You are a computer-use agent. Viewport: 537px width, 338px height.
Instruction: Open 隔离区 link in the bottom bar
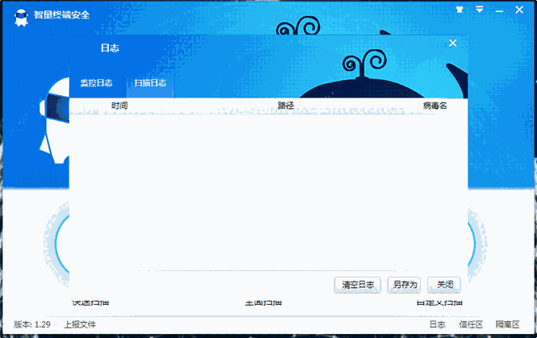click(507, 324)
